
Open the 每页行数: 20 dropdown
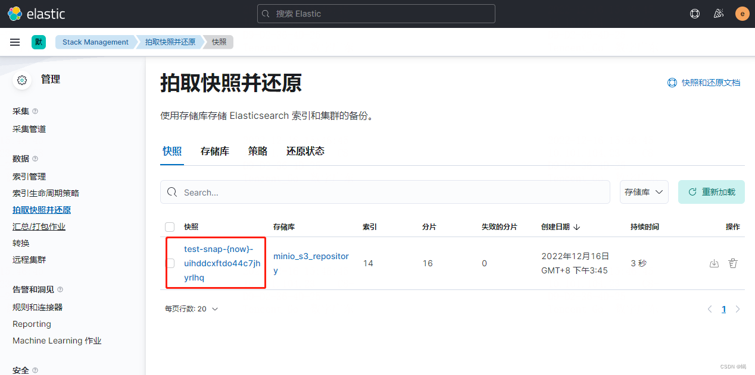tap(192, 309)
